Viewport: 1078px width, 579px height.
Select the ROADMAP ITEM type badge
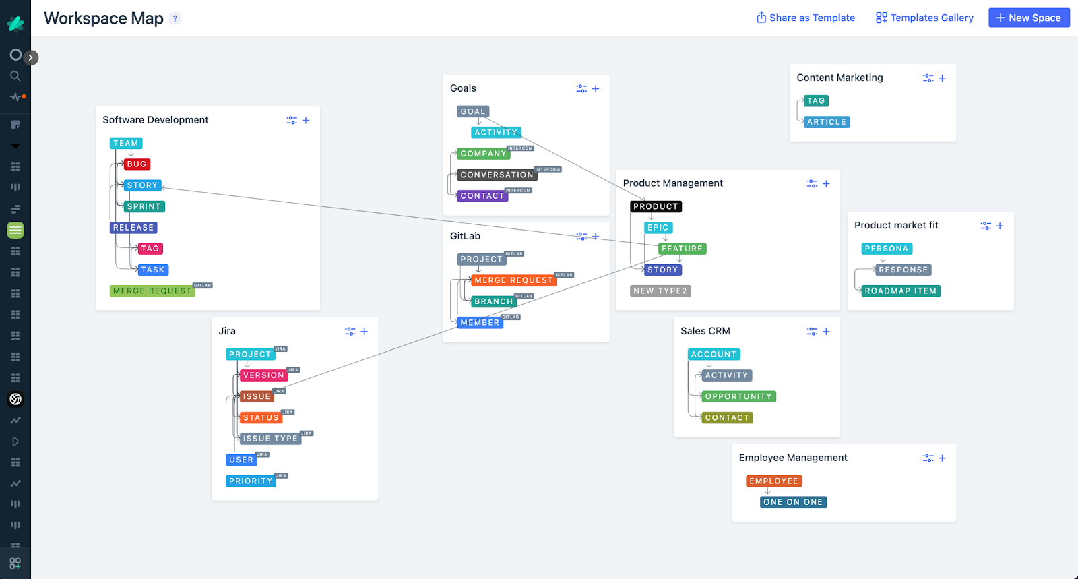[901, 291]
